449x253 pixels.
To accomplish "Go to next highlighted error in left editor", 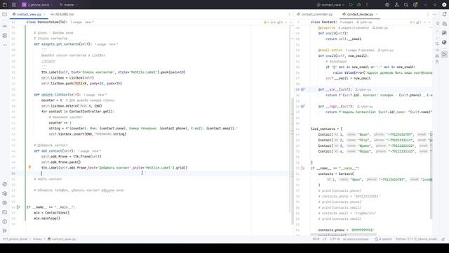I will [290, 22].
